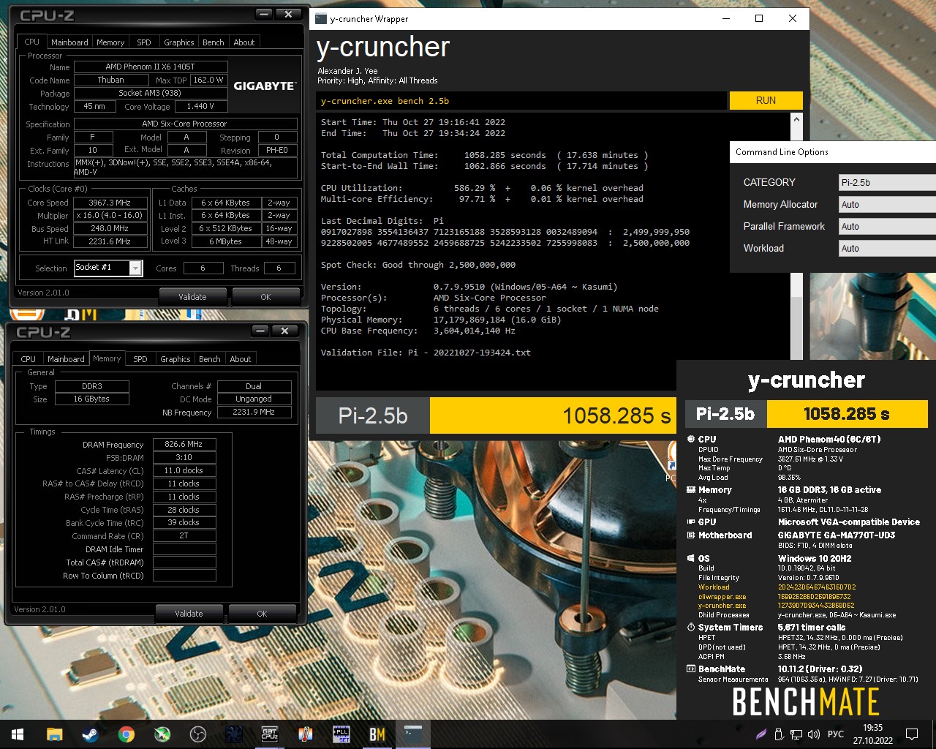Open the dark fan-shaped taskbar icon

point(233,734)
